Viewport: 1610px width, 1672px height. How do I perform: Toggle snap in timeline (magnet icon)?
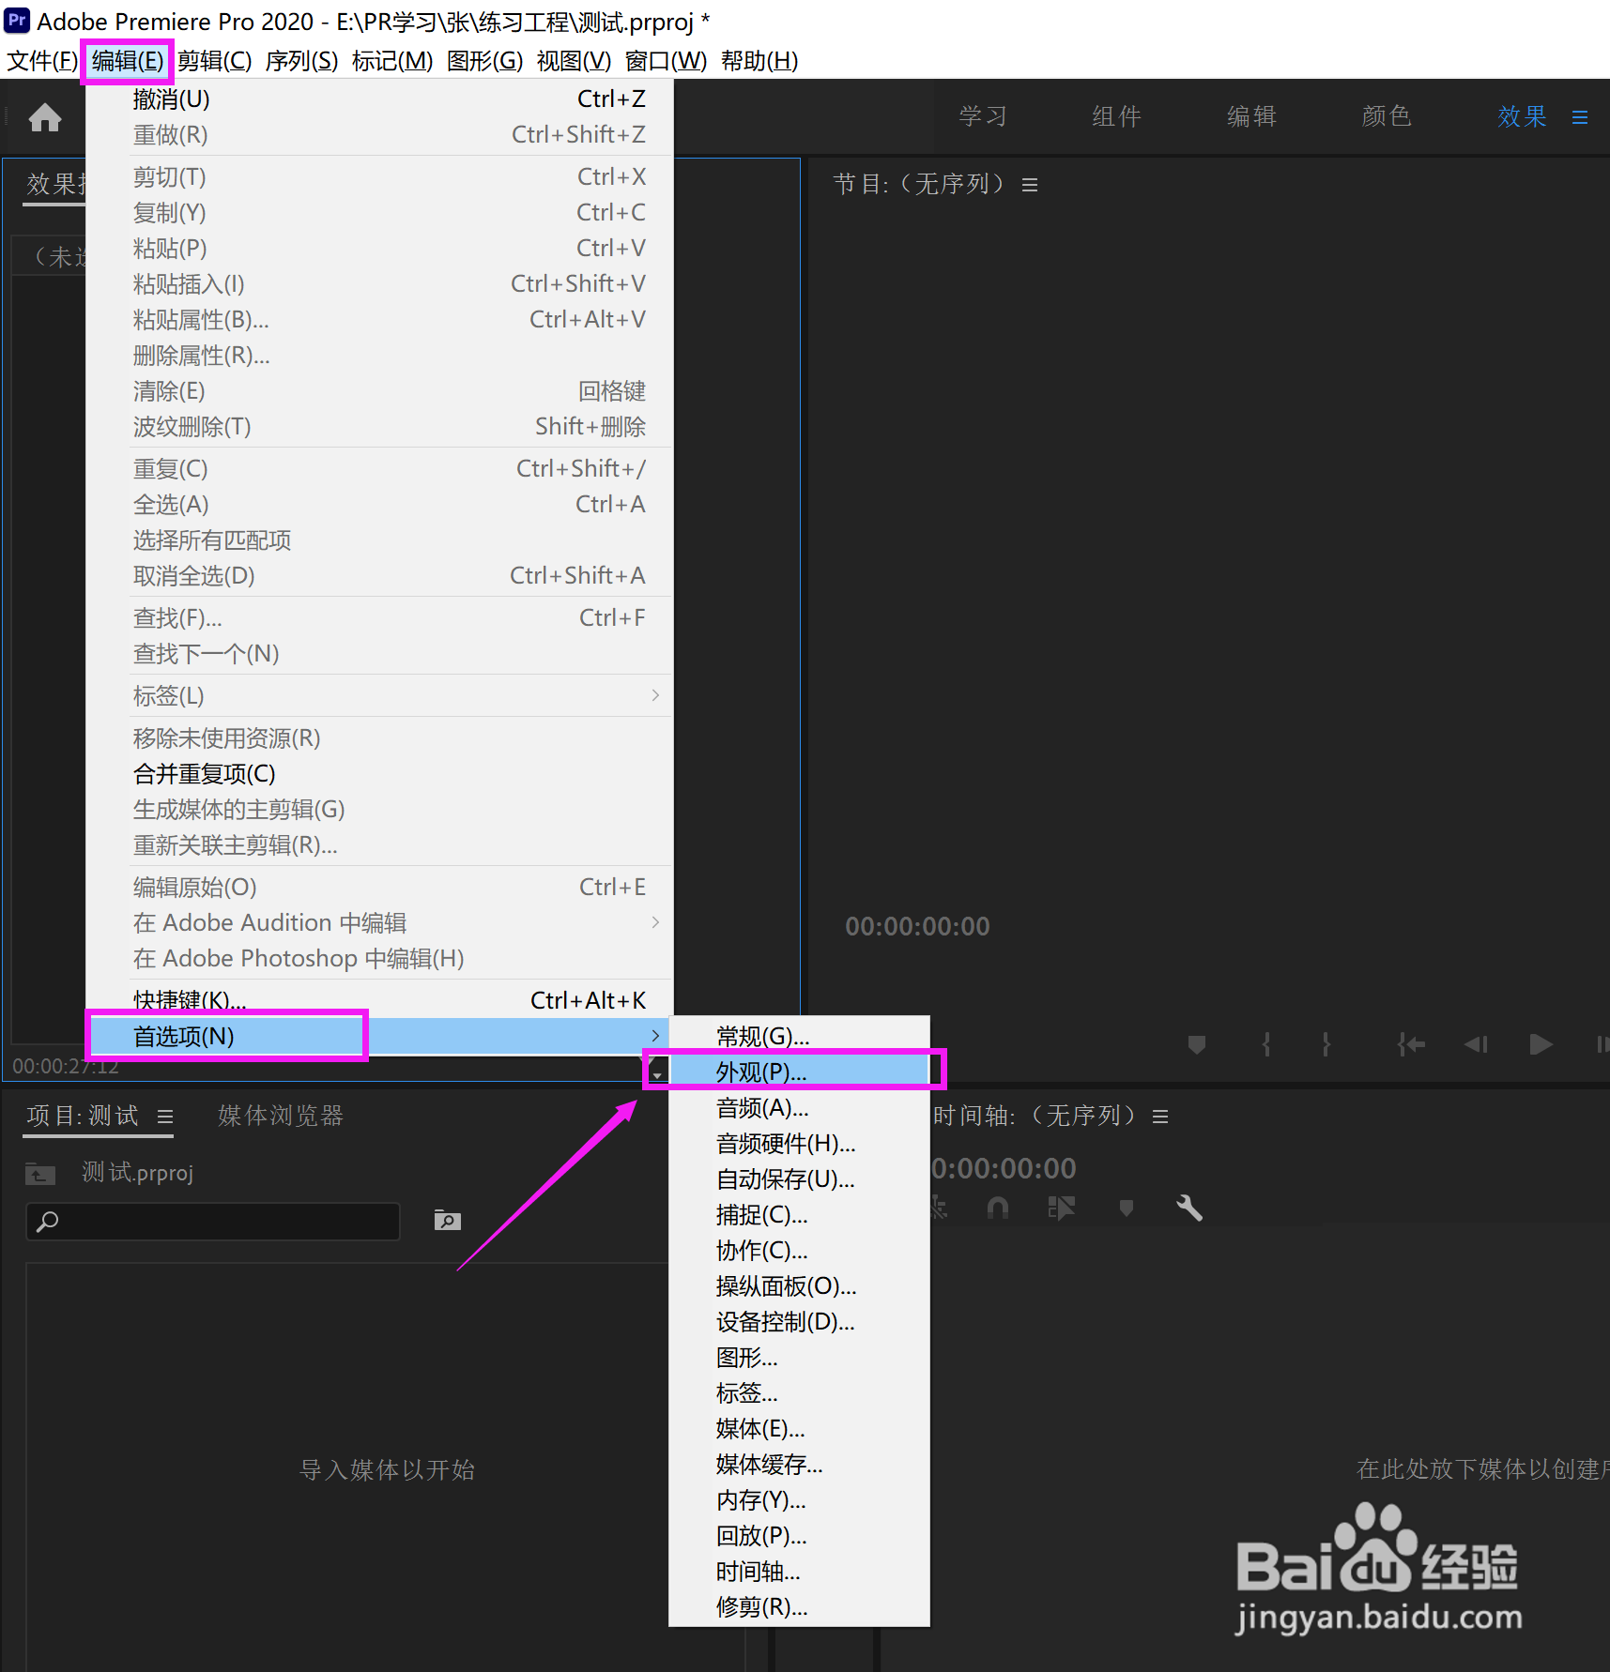click(998, 1208)
